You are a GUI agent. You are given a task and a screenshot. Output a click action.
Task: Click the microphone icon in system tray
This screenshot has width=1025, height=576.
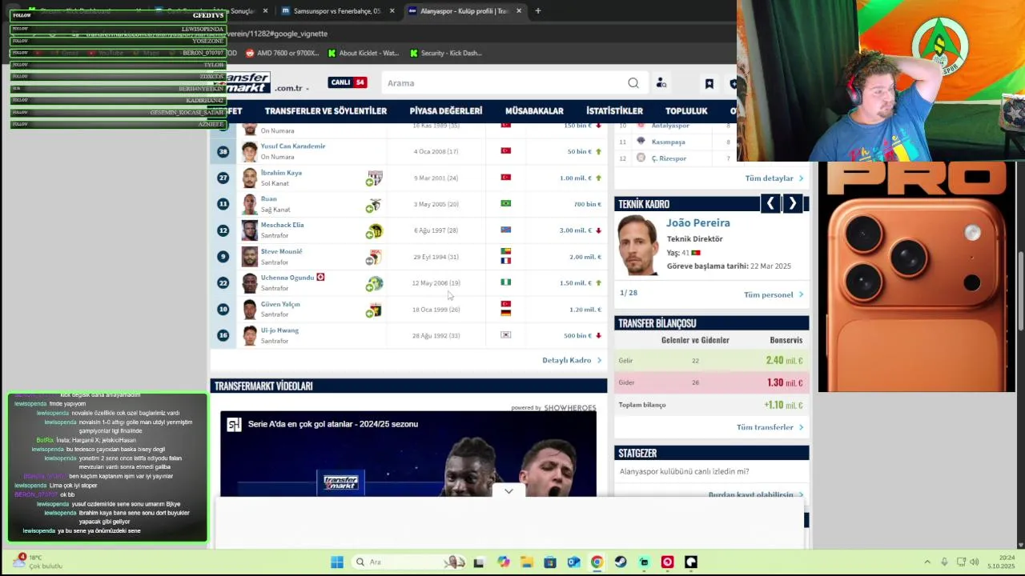(944, 562)
